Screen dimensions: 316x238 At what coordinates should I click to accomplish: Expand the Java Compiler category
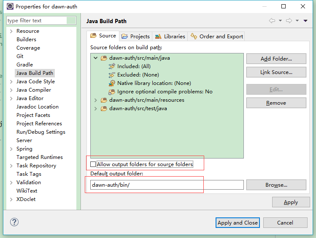pyautogui.click(x=11, y=90)
